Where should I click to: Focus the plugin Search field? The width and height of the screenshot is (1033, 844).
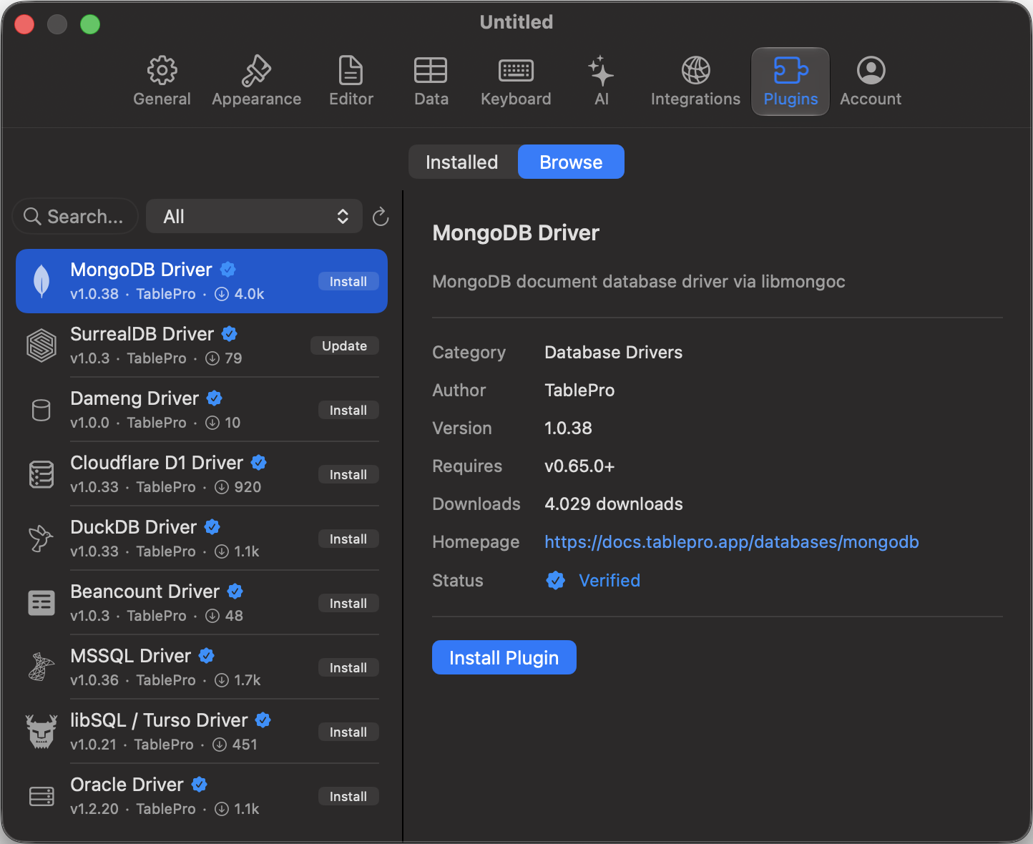pyautogui.click(x=75, y=216)
